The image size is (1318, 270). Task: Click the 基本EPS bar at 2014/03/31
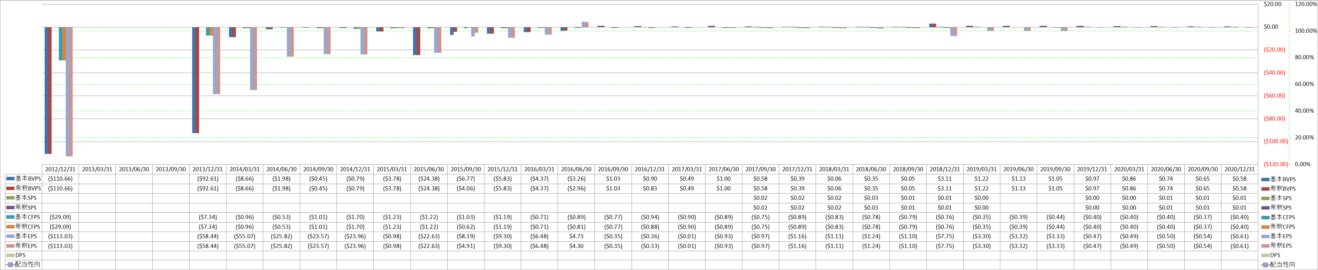click(252, 59)
